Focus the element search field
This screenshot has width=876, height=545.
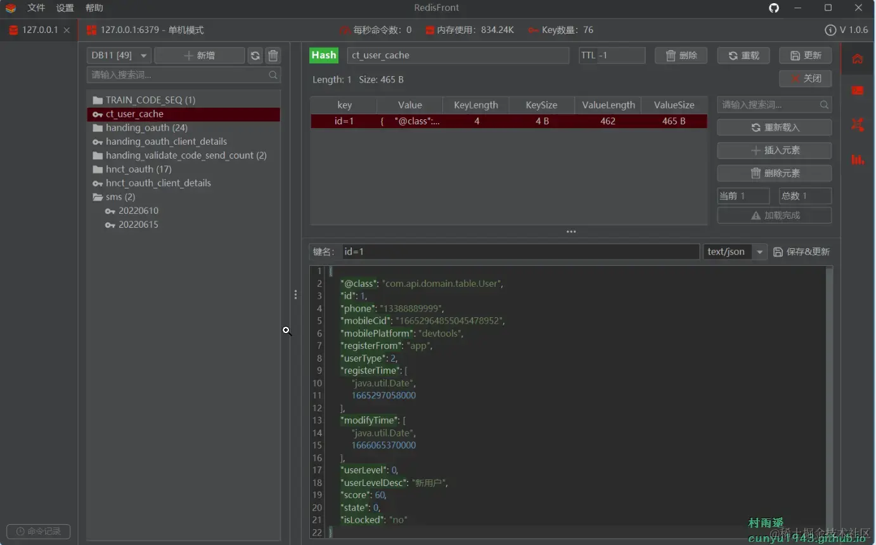775,105
